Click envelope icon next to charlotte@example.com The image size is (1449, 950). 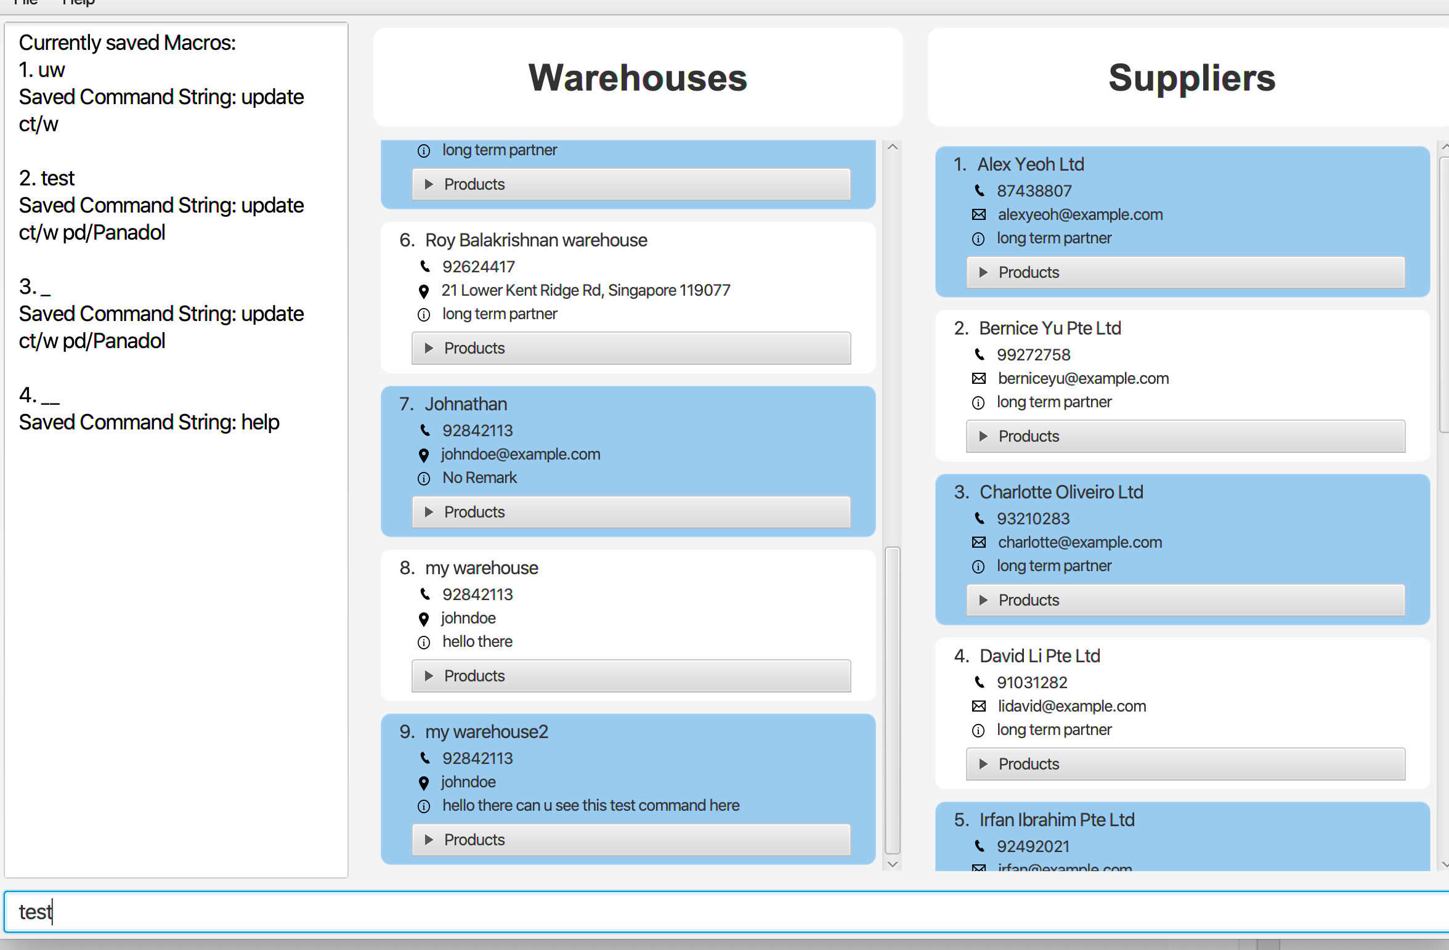pos(978,542)
